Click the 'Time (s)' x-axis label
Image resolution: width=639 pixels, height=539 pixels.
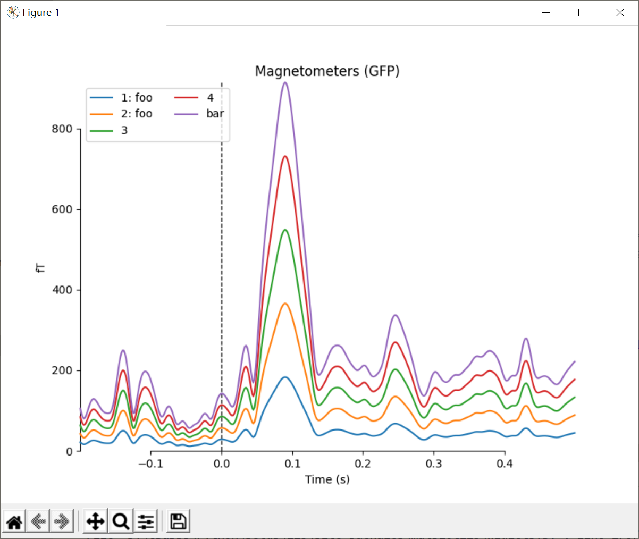pos(327,479)
